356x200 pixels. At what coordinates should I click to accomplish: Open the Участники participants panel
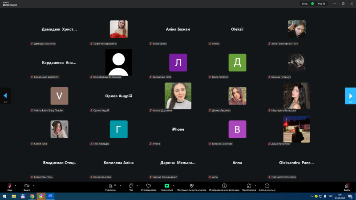coord(110,186)
